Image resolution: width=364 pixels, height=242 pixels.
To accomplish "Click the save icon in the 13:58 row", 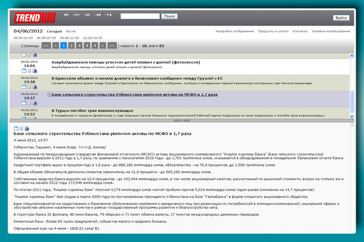I will [35, 87].
